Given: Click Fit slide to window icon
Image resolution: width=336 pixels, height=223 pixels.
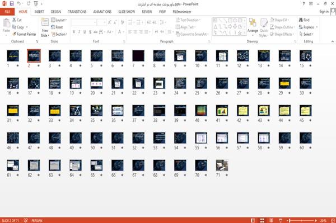Looking at the screenshot, I should pyautogui.click(x=333, y=220).
